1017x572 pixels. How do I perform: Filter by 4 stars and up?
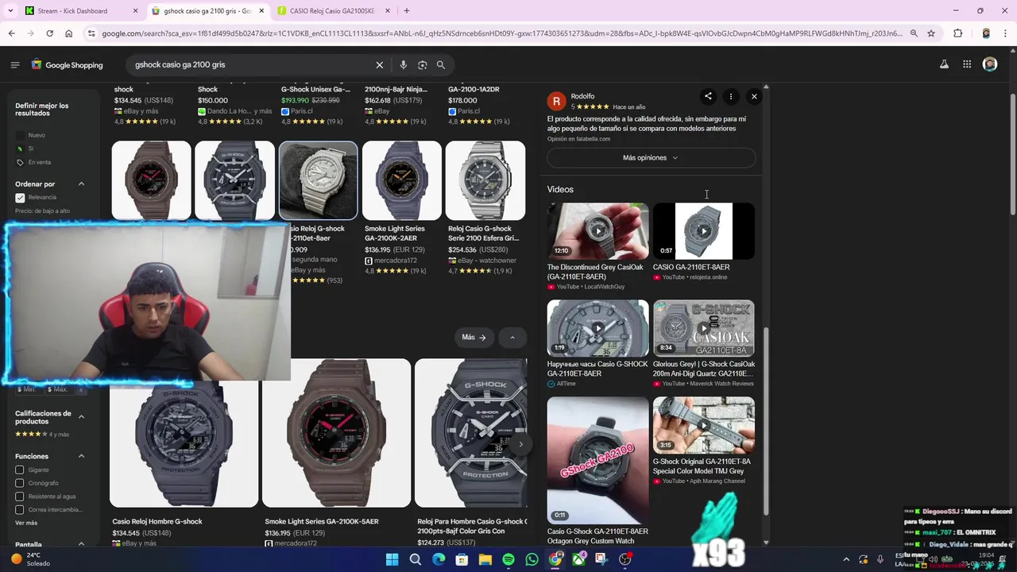point(42,435)
